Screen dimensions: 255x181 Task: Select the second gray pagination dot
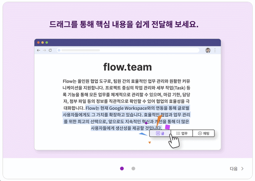(x=133, y=169)
